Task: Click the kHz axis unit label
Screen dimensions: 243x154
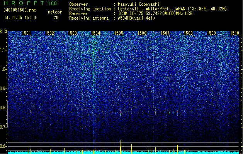Action: coord(3,31)
